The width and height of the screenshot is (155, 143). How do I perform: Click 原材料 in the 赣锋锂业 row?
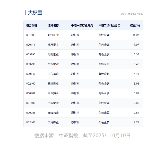pyautogui.click(x=75, y=84)
